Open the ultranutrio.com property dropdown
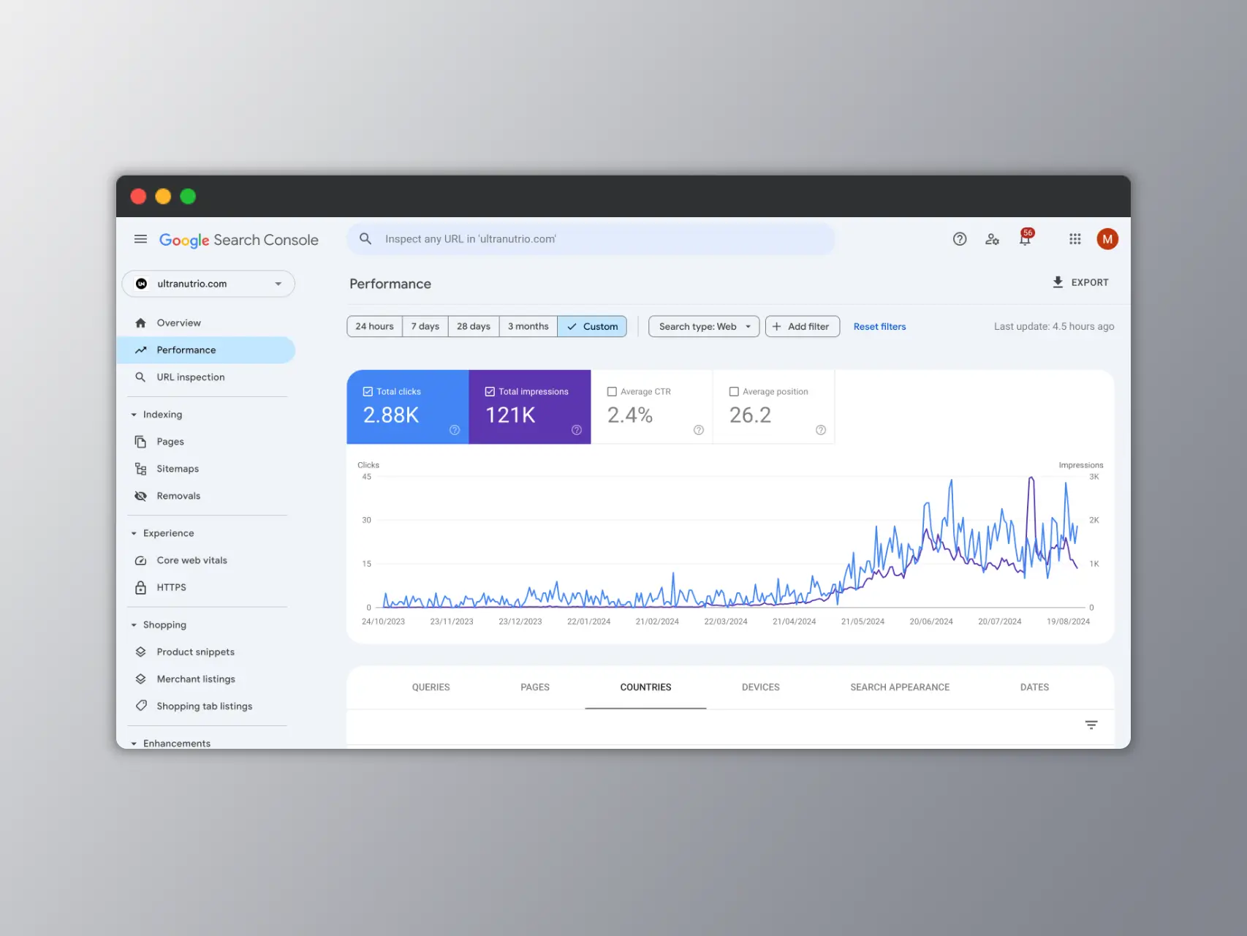This screenshot has height=936, width=1247. click(x=208, y=284)
